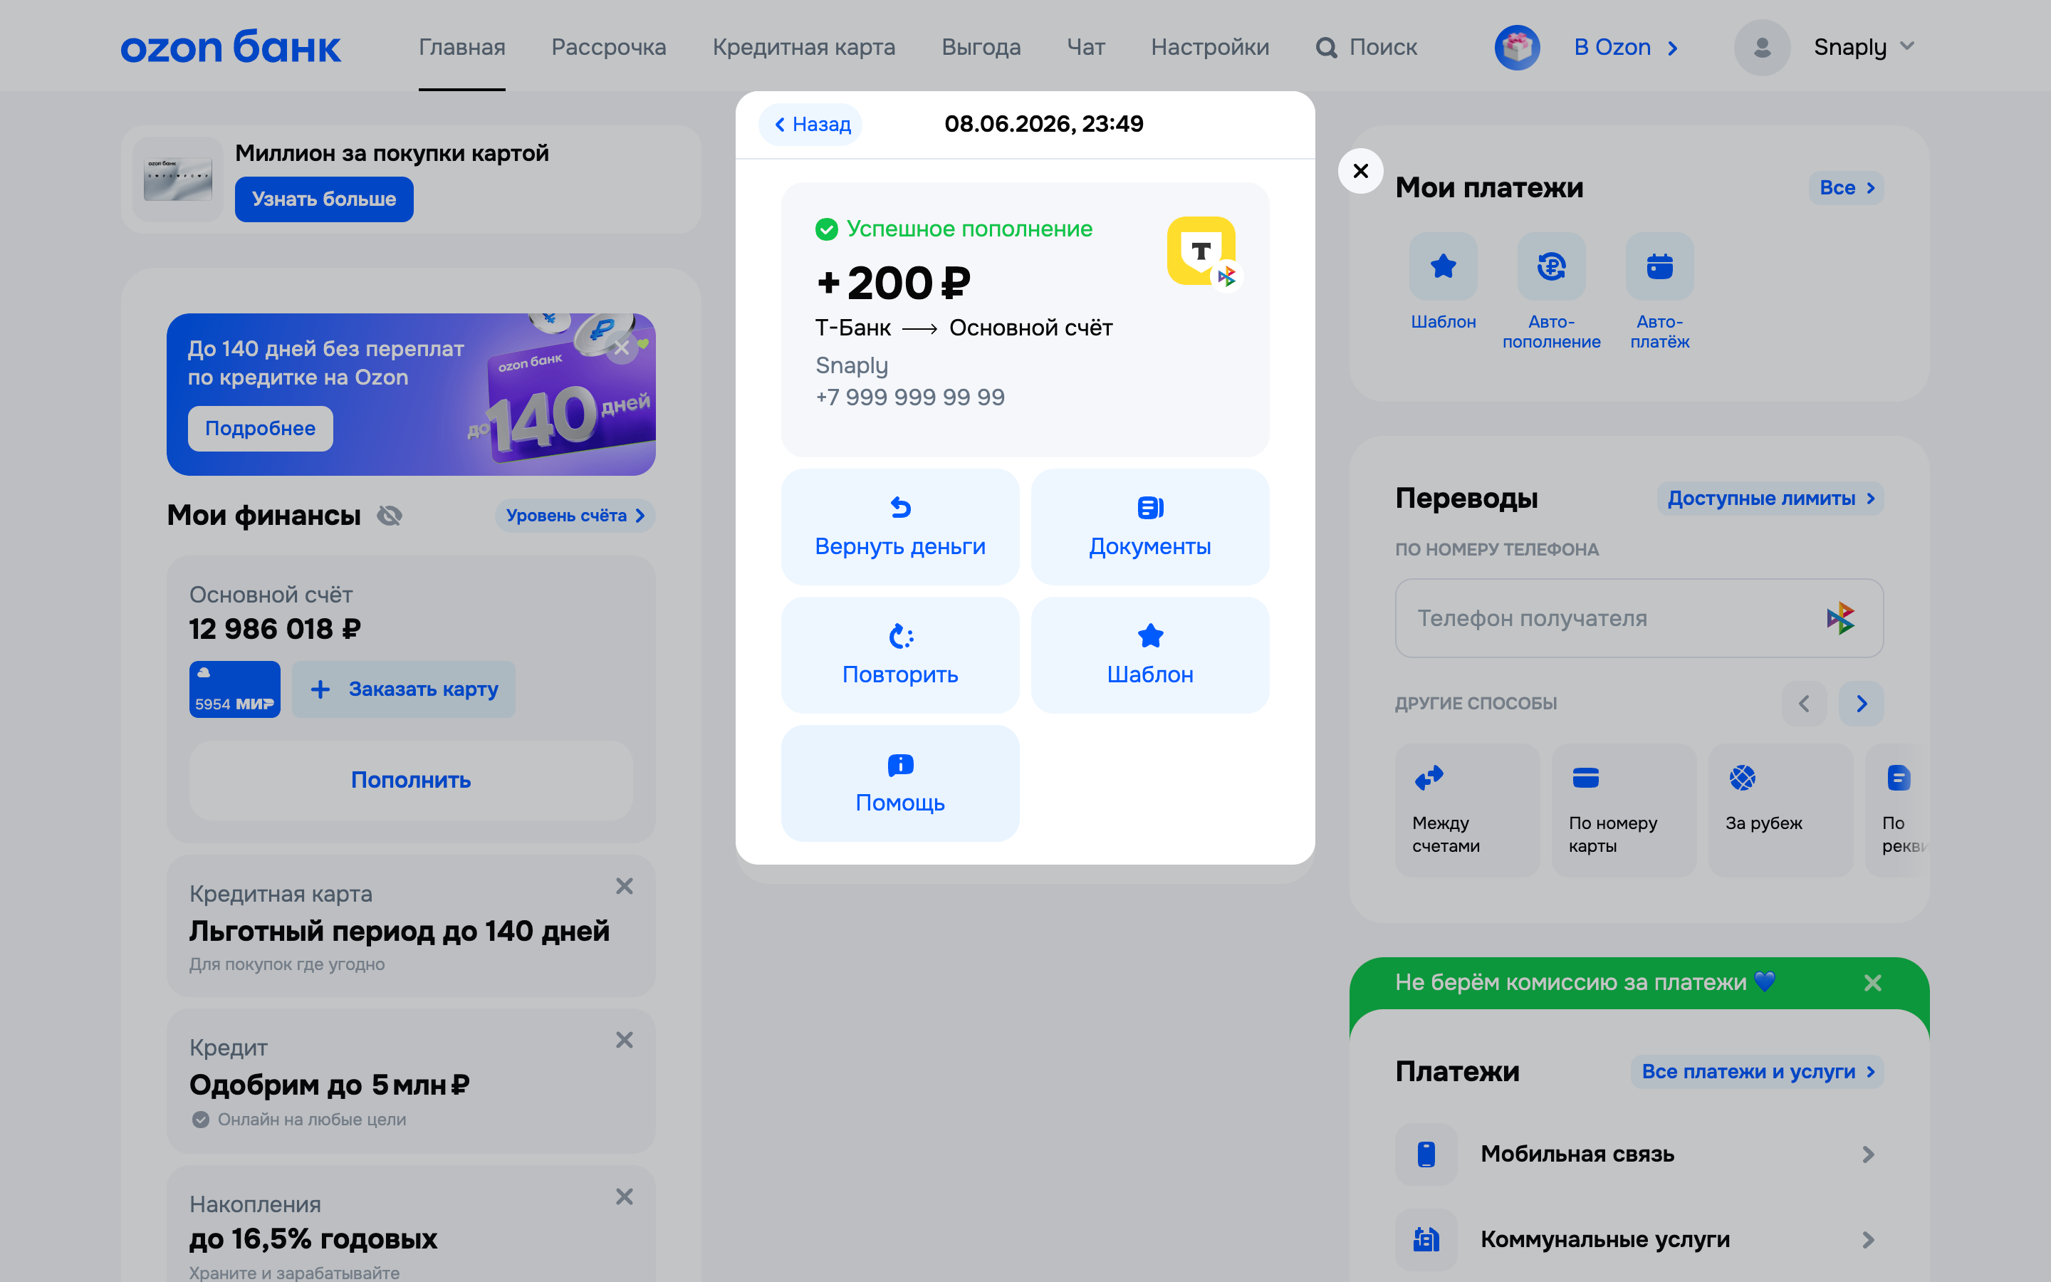The image size is (2051, 1282).
Task: Click the Snaply profile avatar icon
Action: (x=1762, y=48)
